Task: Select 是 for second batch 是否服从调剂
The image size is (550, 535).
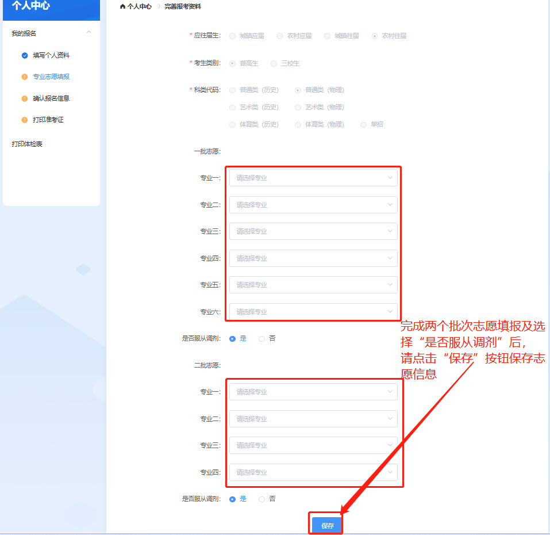Action: click(232, 499)
